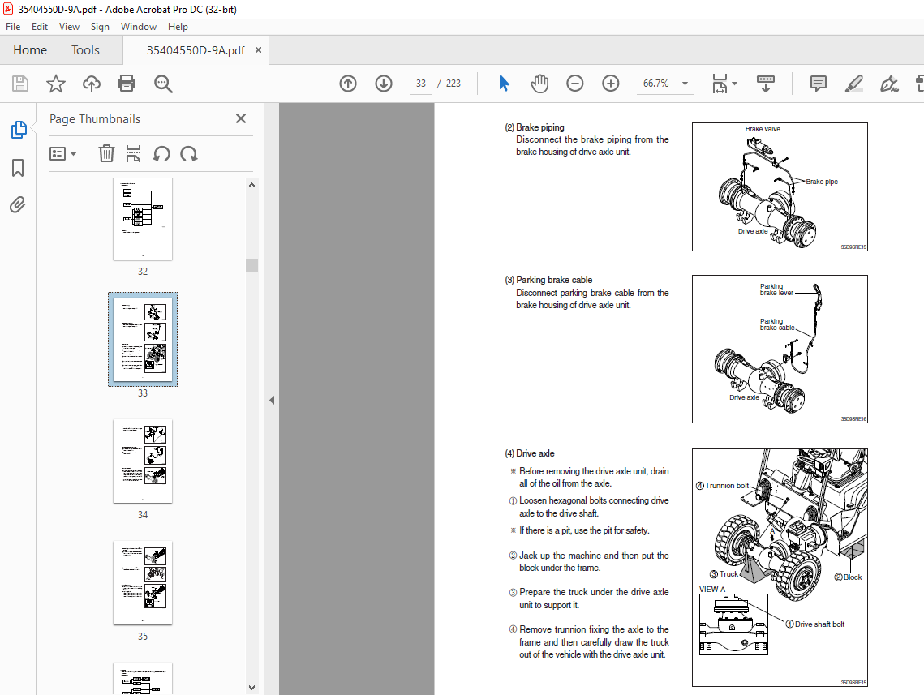Select page 33 thumbnail
The width and height of the screenshot is (924, 695).
[x=143, y=339]
